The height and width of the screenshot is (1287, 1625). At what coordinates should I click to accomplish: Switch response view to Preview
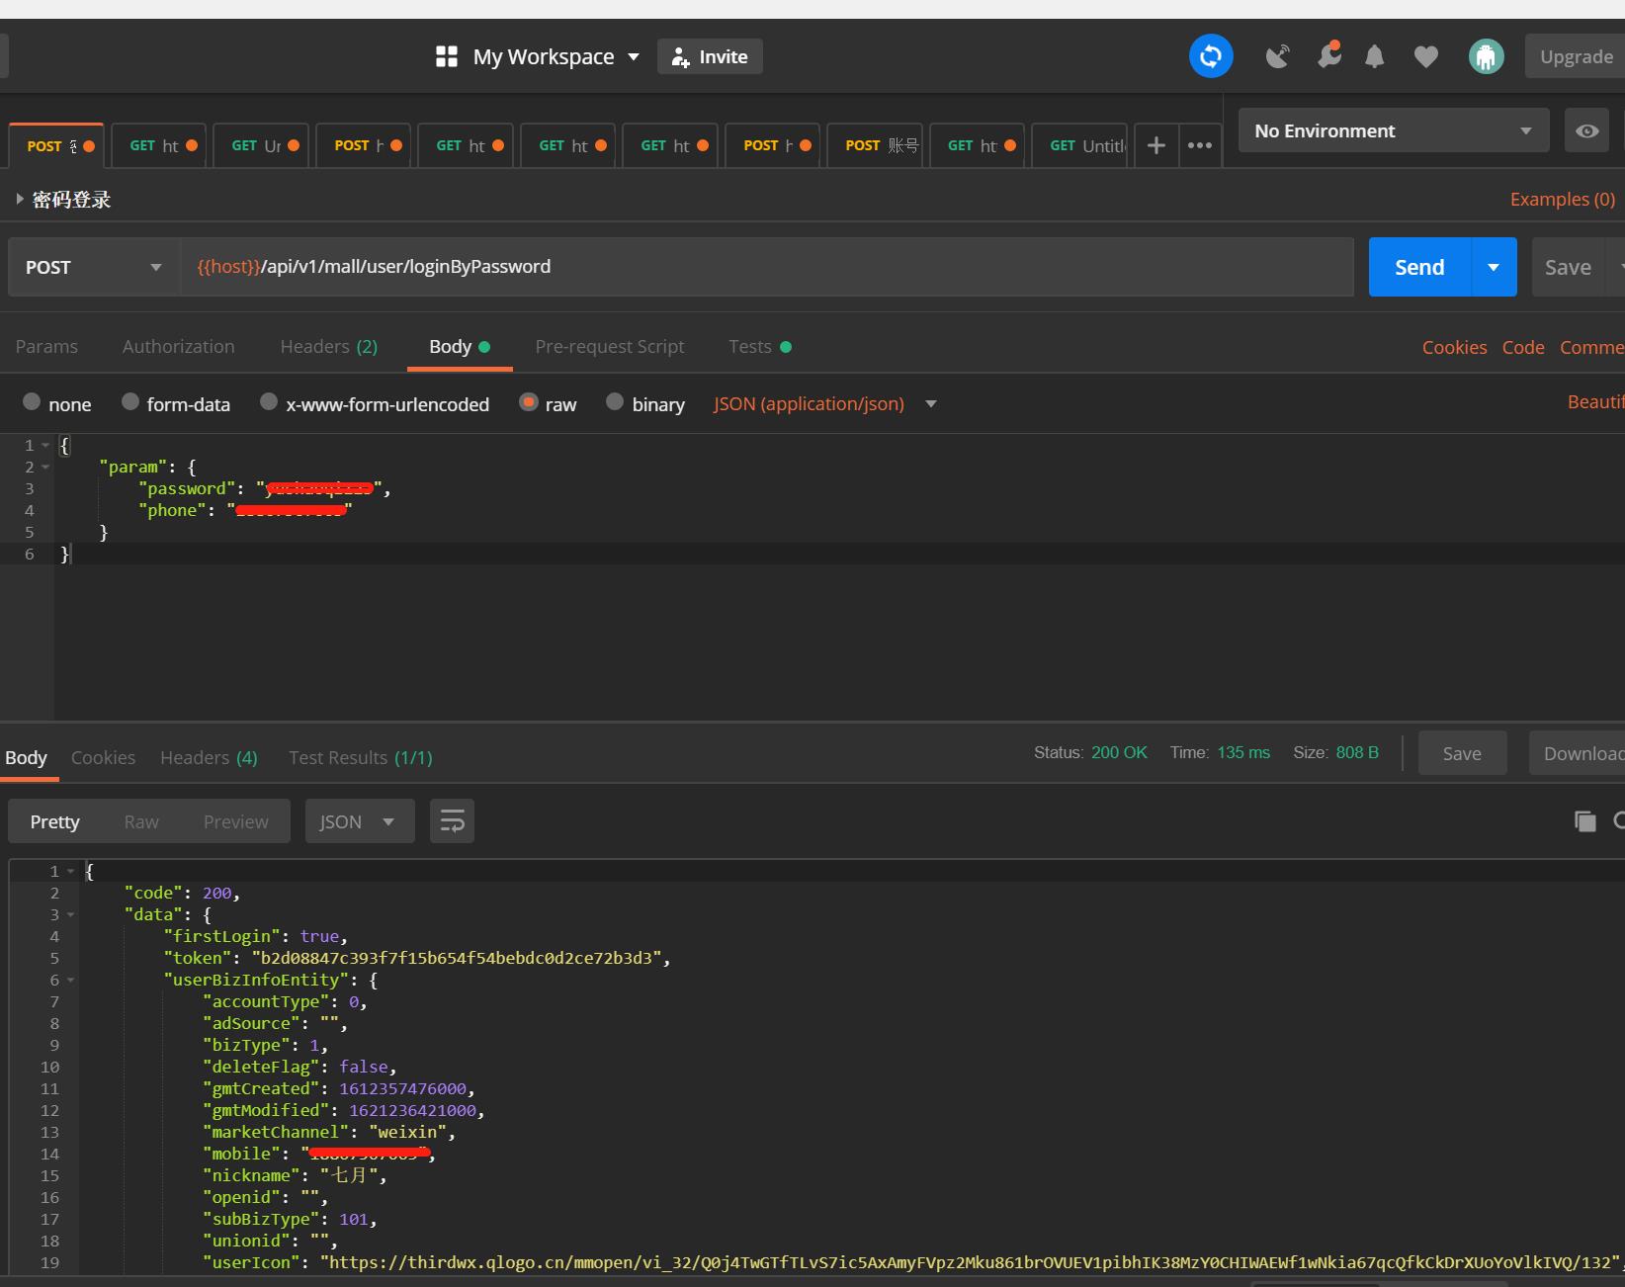click(x=235, y=821)
